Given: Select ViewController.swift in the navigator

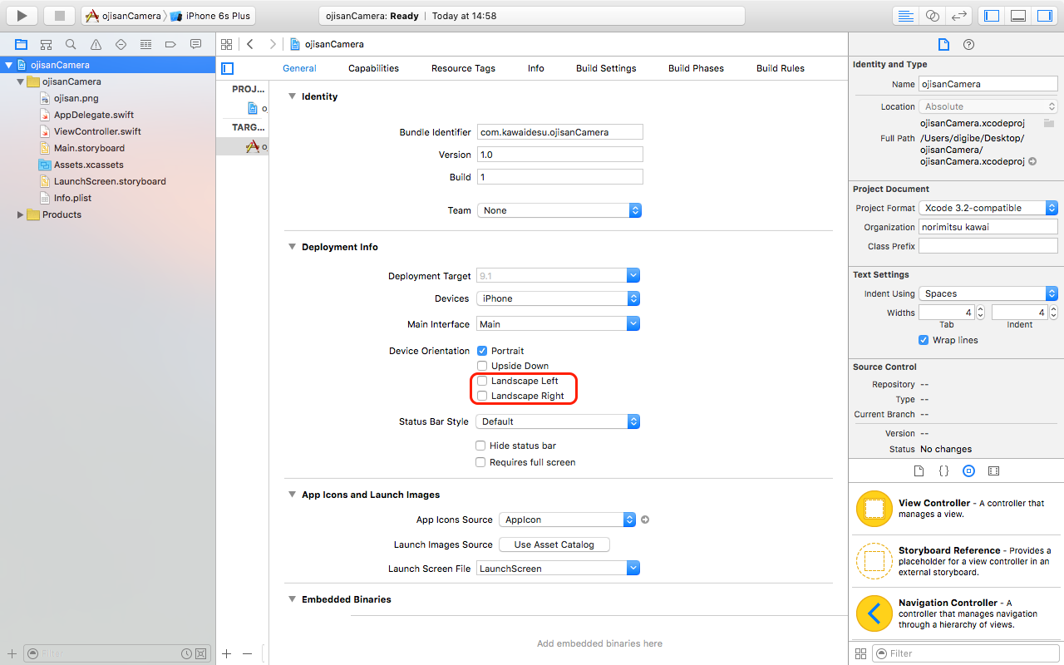Looking at the screenshot, I should click(97, 131).
